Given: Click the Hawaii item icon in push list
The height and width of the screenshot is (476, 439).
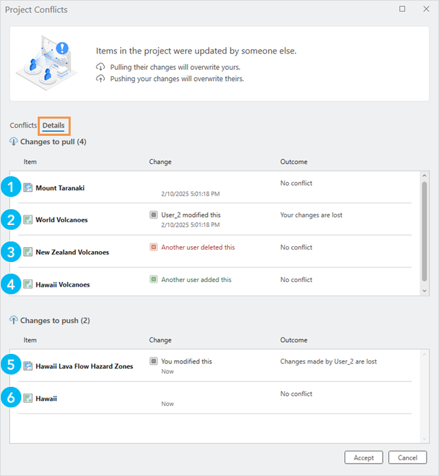Looking at the screenshot, I should (28, 398).
